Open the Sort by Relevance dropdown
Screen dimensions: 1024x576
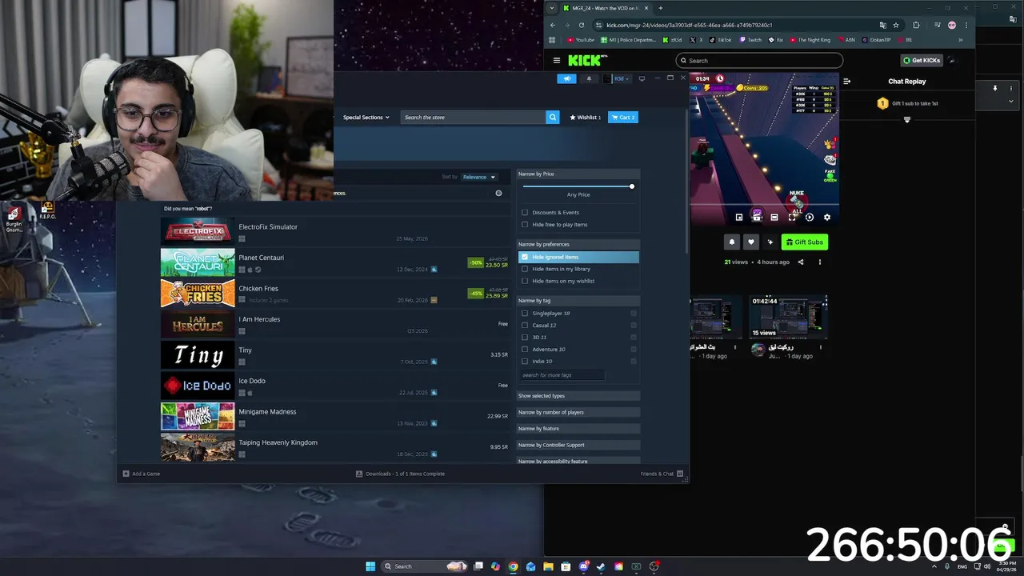[x=478, y=177]
